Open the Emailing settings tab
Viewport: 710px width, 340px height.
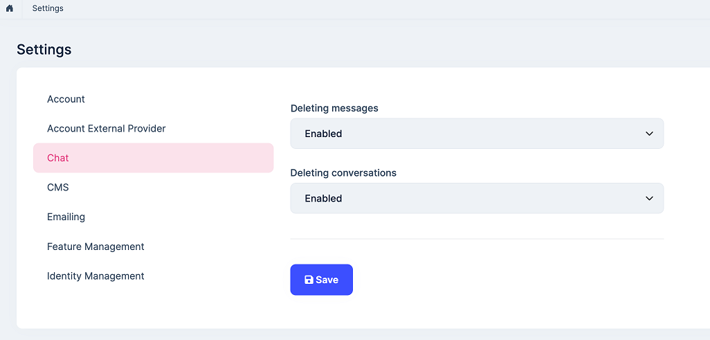point(66,217)
